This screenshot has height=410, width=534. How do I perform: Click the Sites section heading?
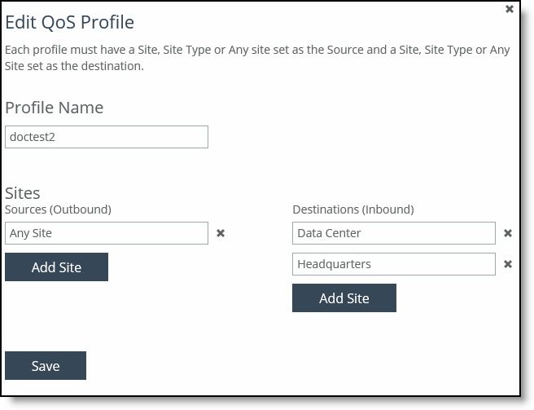(x=23, y=193)
